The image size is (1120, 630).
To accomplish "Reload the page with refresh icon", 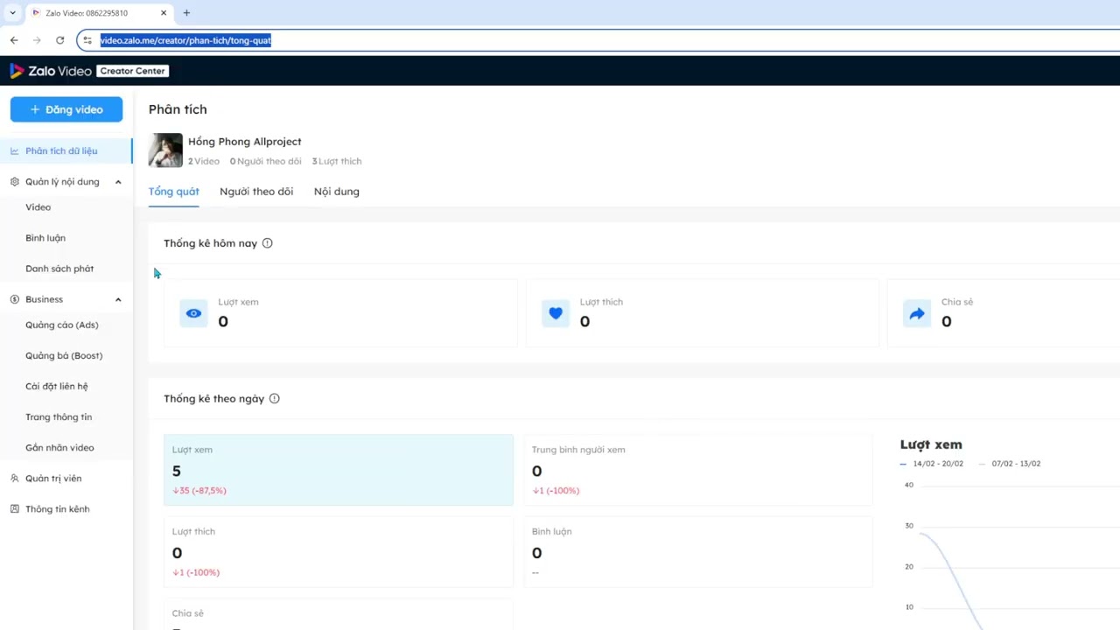I will (x=59, y=40).
